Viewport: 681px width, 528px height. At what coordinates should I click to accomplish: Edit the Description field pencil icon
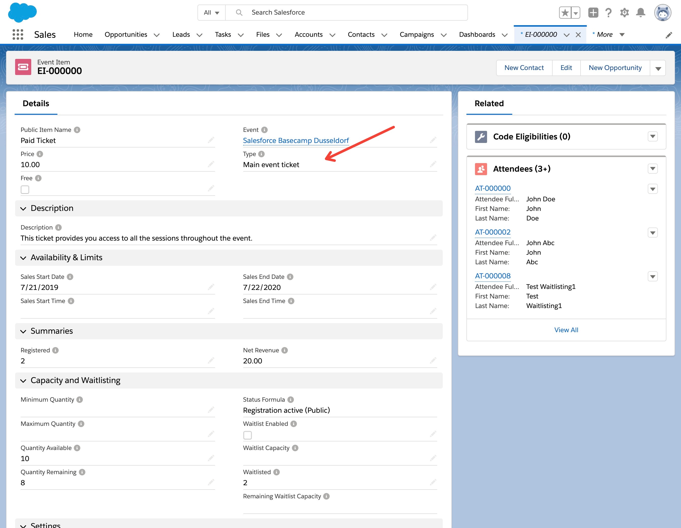pyautogui.click(x=433, y=237)
